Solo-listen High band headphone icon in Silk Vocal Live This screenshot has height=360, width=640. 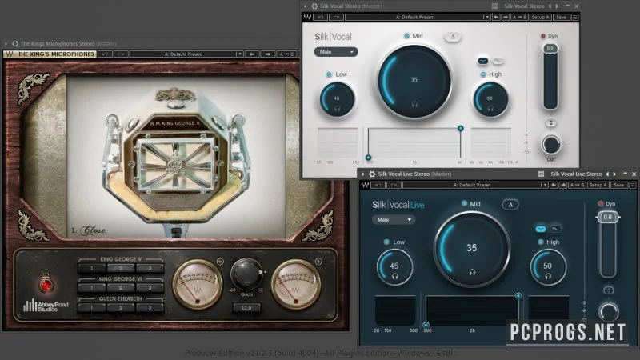click(548, 276)
